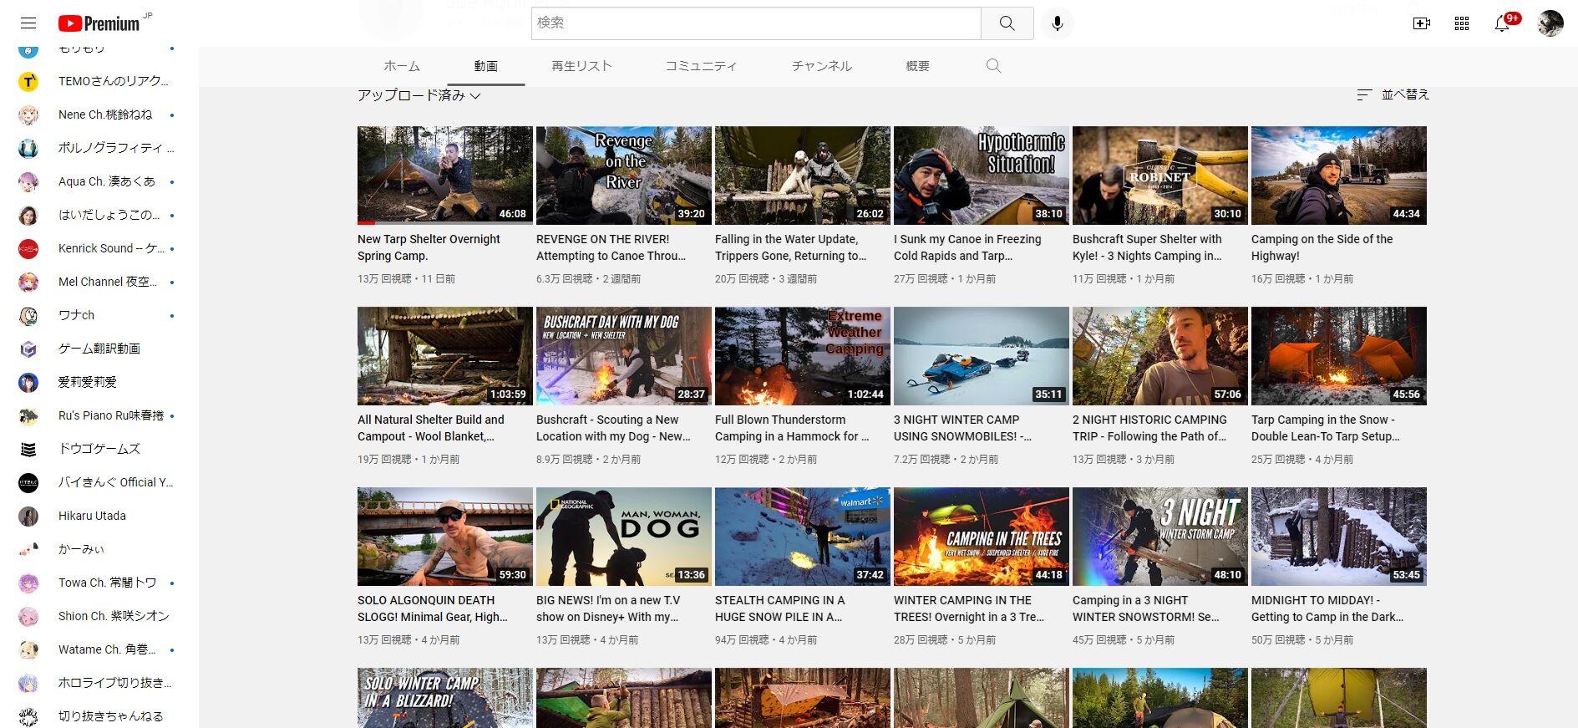Open かーみぃ channel avatar
Image resolution: width=1578 pixels, height=728 pixels.
coord(28,549)
